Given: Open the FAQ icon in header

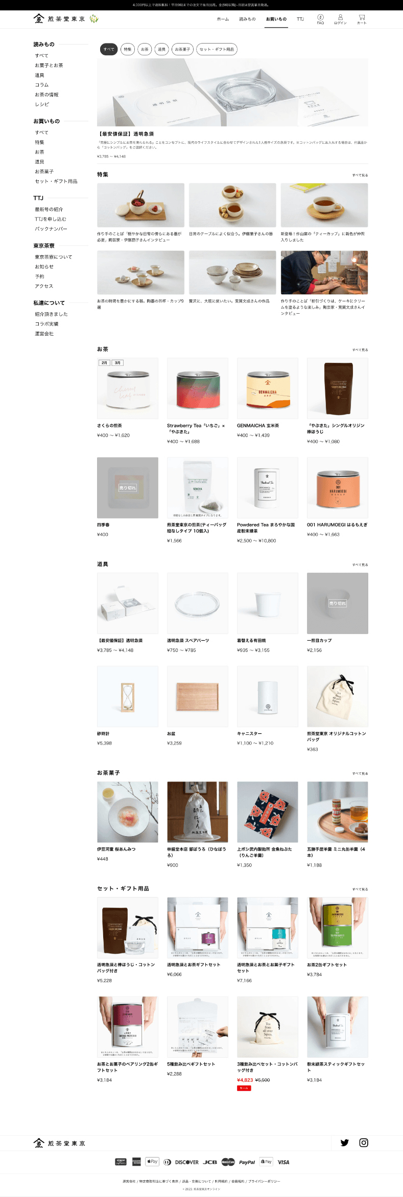Looking at the screenshot, I should coord(320,19).
